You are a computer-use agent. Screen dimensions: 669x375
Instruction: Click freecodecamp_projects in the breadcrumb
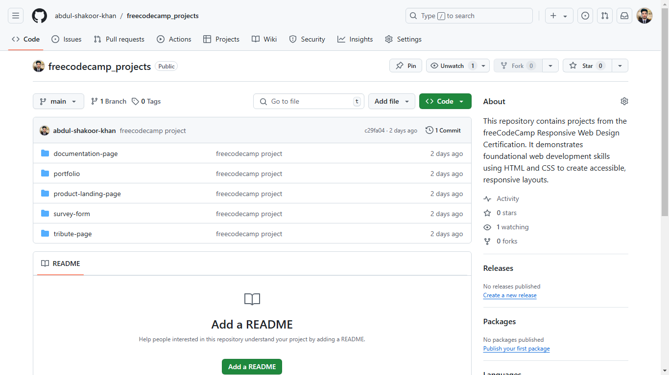pos(163,16)
